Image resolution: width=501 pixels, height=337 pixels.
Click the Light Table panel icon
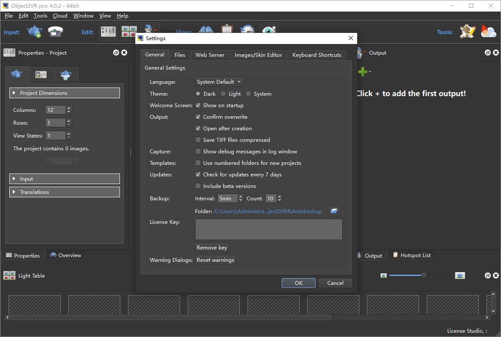pyautogui.click(x=9, y=275)
